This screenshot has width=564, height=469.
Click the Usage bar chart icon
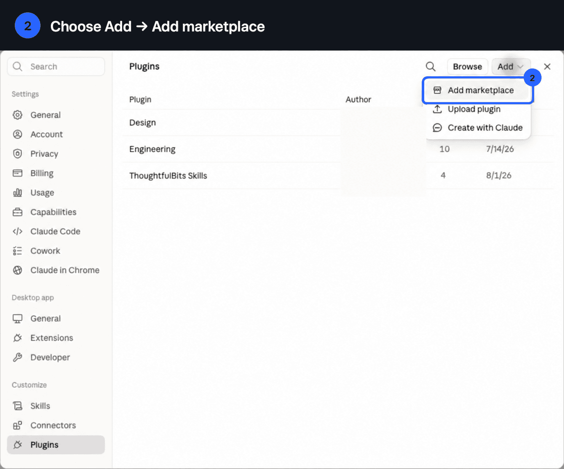coord(17,192)
